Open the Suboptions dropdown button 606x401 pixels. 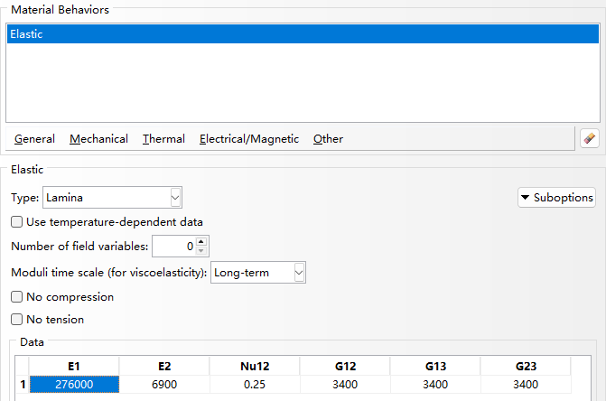(x=556, y=198)
